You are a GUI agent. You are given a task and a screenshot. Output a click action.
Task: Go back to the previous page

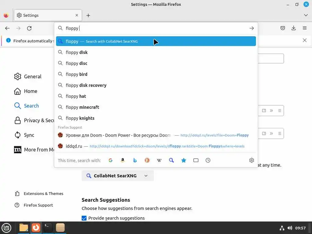(x=7, y=28)
